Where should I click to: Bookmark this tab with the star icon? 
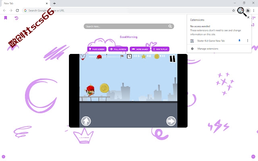click(x=233, y=10)
